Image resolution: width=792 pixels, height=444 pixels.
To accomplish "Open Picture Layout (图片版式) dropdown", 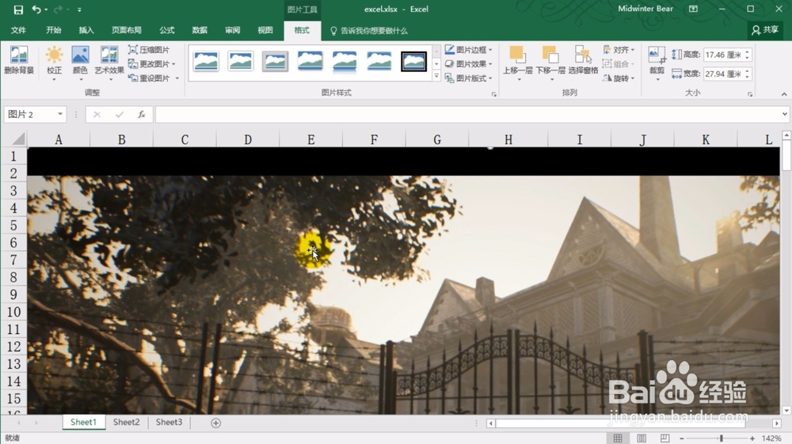I will coord(468,78).
